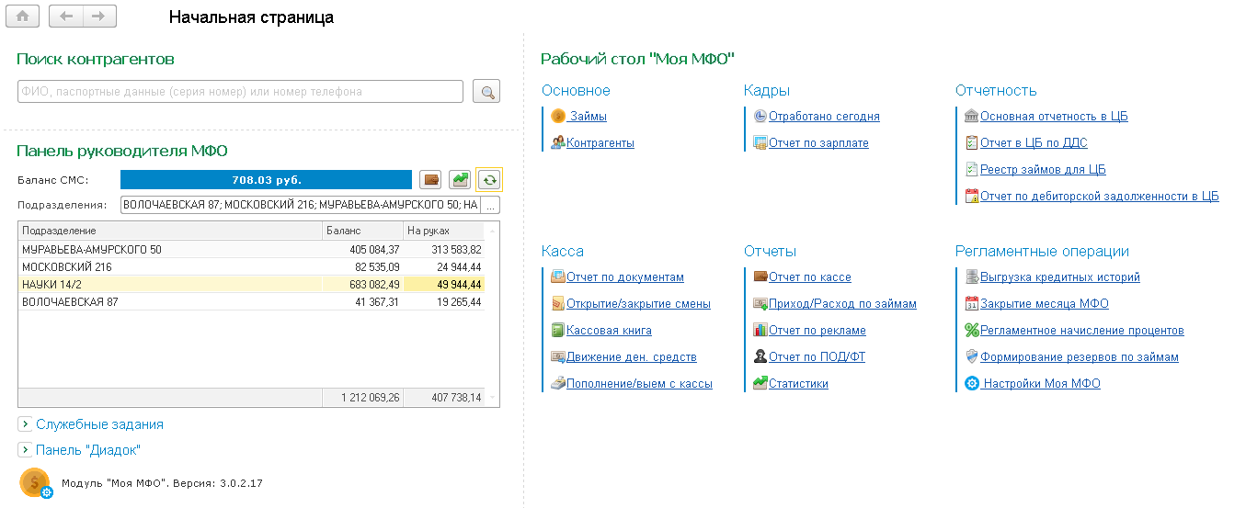1246x508 pixels.
Task: Click the bank icon beside Основная отчетность в ЦБ
Action: (x=972, y=117)
